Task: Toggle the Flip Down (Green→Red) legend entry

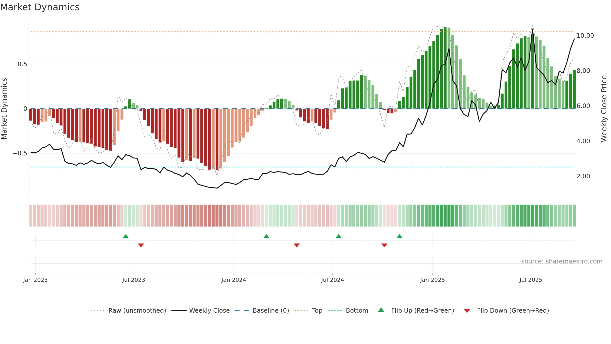Action: tap(506, 310)
